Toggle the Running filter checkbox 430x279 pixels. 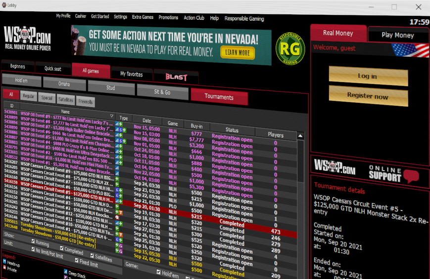pyautogui.click(x=33, y=241)
